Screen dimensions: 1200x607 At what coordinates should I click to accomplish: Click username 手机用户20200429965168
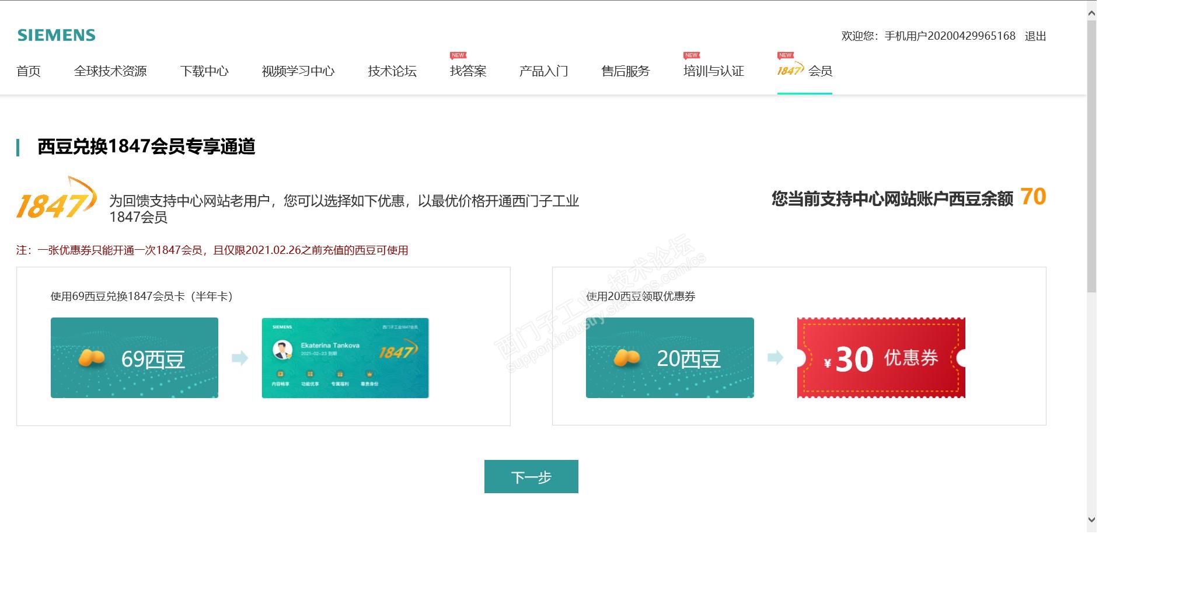pos(950,36)
